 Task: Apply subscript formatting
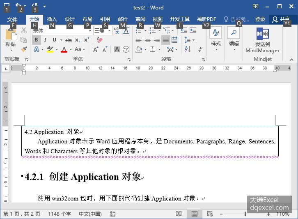coord(77,40)
